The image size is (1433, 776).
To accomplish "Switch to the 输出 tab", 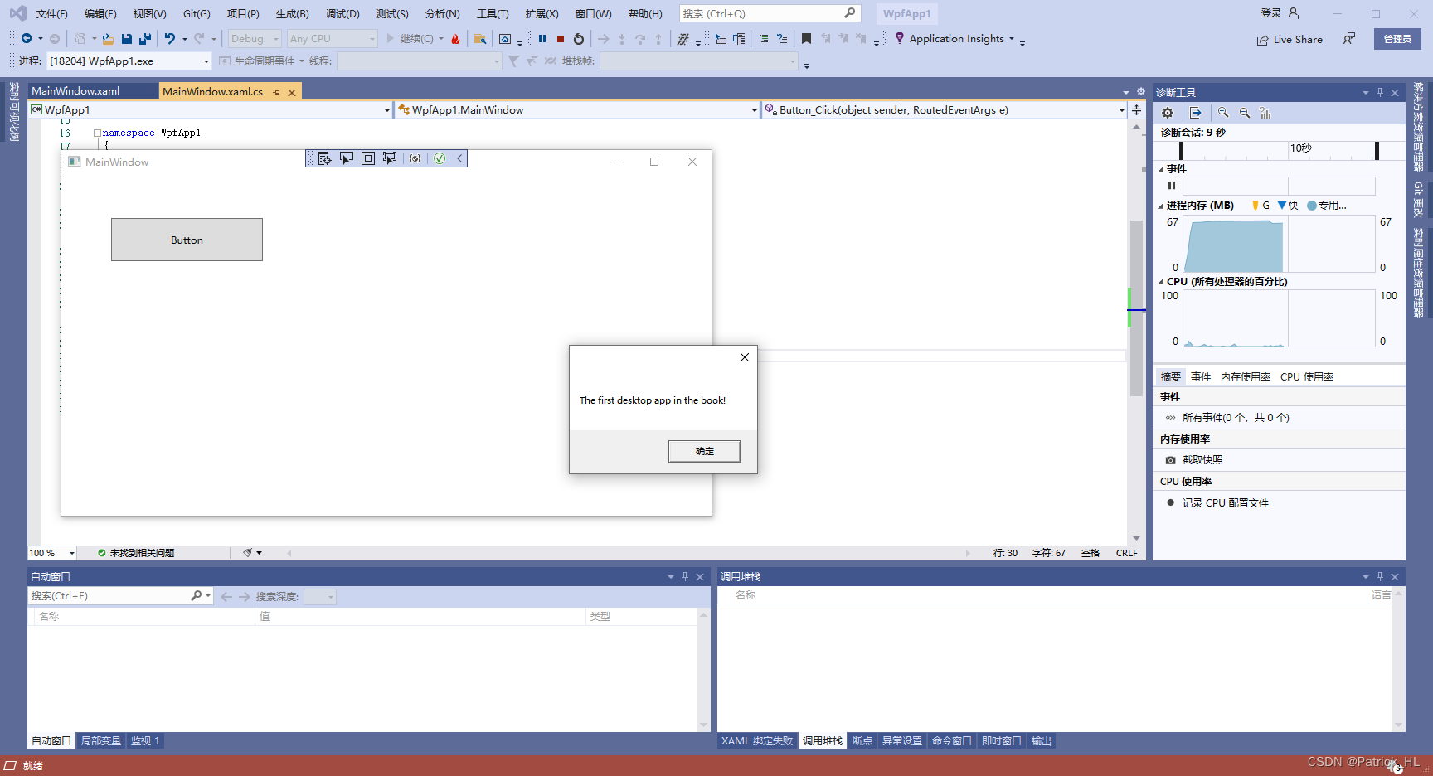I will (x=1042, y=741).
